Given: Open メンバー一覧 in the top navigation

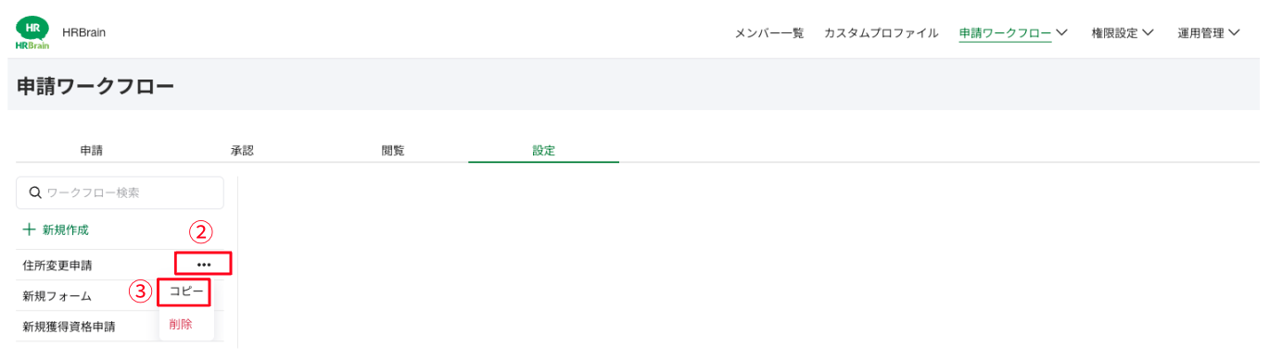Looking at the screenshot, I should [768, 33].
